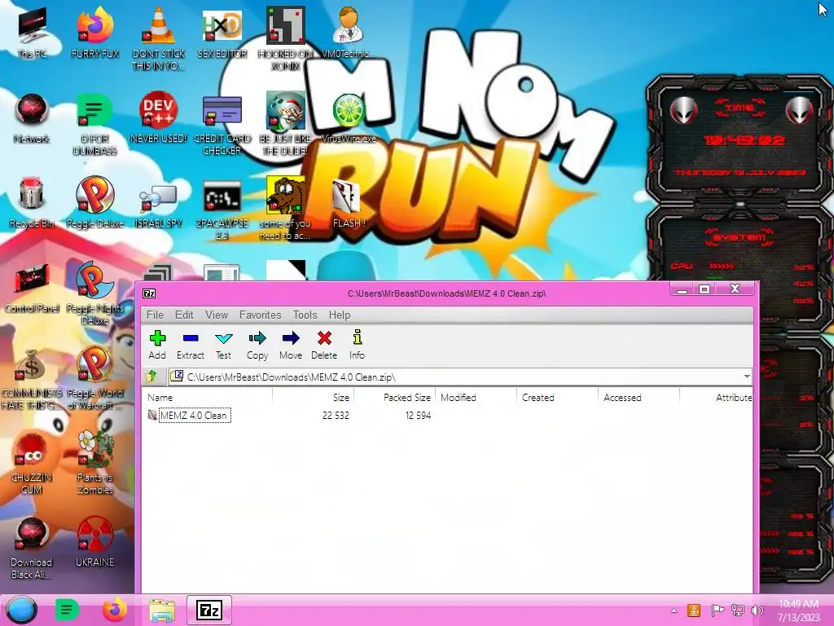
Task: Open the Edit menu
Action: tap(184, 315)
